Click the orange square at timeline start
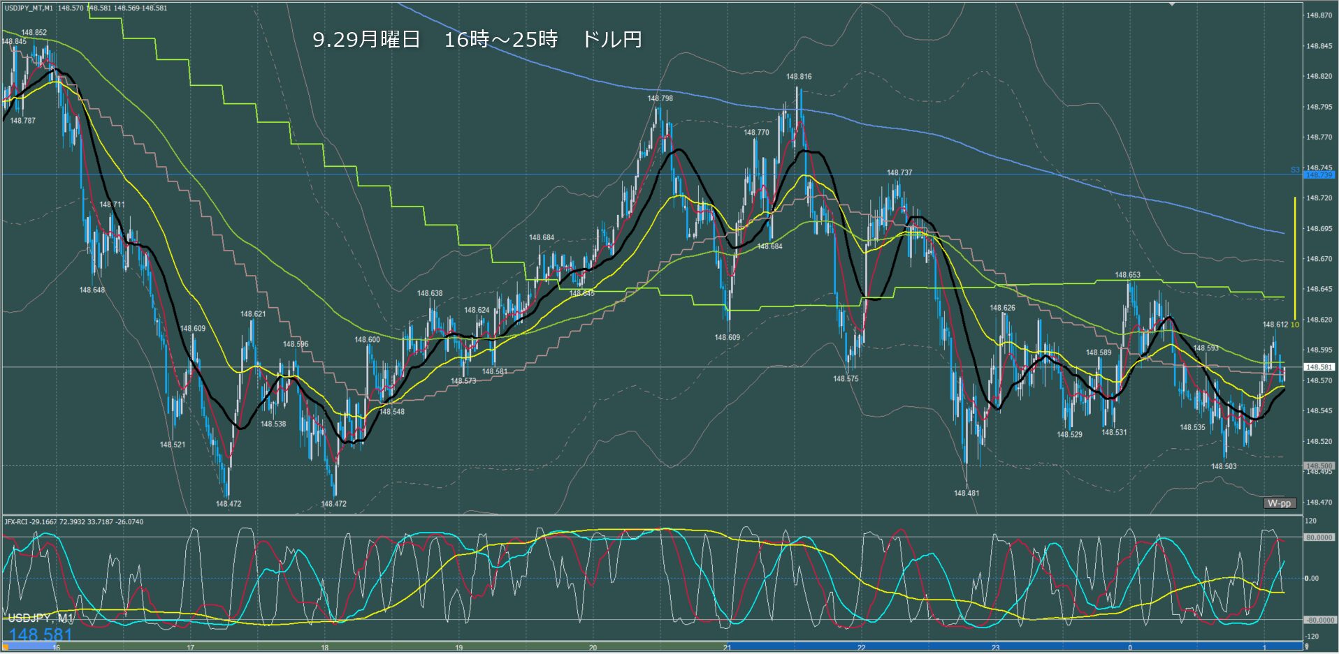This screenshot has width=1339, height=654. pos(6,647)
